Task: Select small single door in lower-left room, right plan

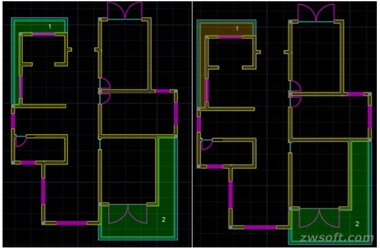Action: [x=207, y=145]
